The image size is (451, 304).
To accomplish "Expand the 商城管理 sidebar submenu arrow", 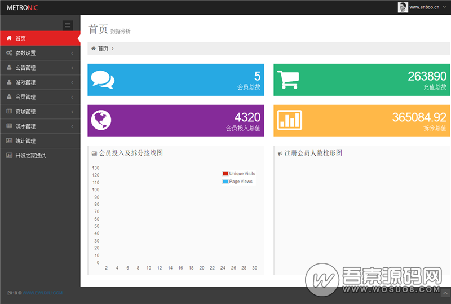I will click(x=72, y=112).
